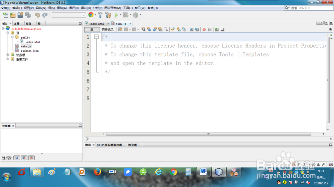
Task: Open dropdown arrow beside Run Project
Action: coord(120,15)
